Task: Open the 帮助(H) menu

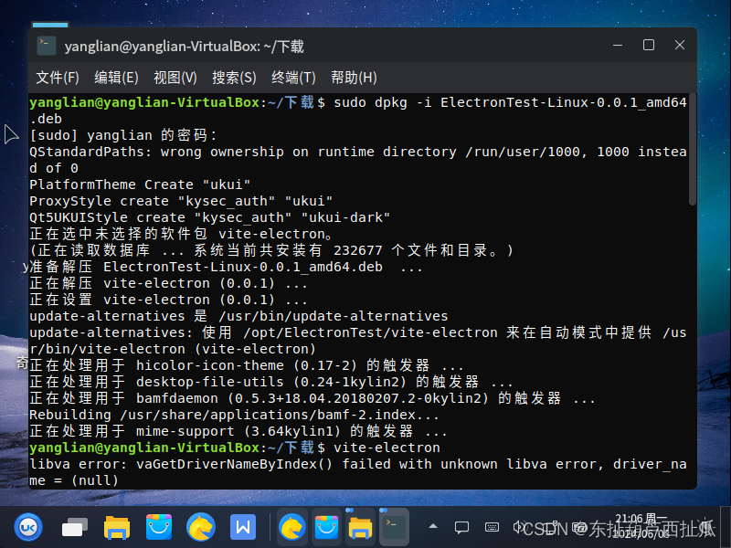Action: coord(354,78)
